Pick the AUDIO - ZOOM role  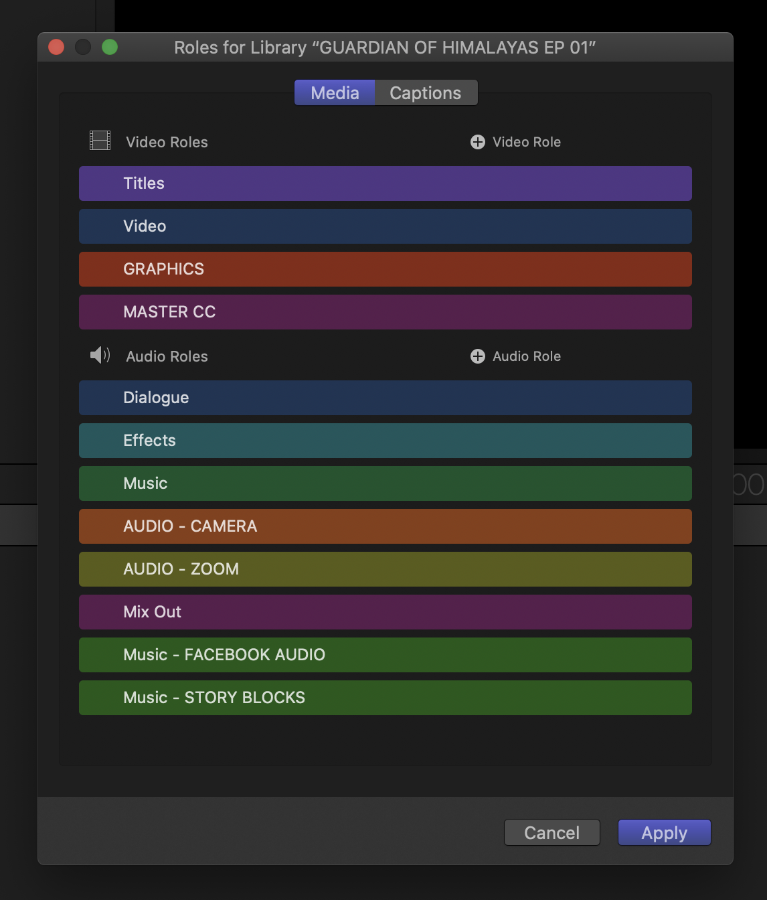click(x=385, y=569)
